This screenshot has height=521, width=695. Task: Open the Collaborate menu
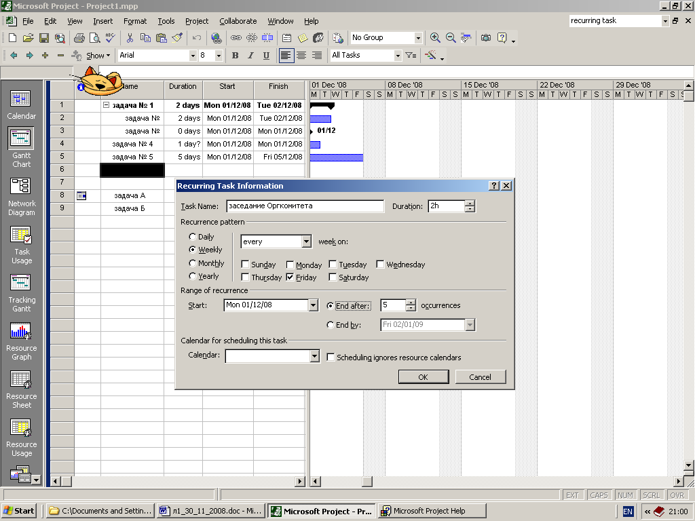click(x=238, y=21)
